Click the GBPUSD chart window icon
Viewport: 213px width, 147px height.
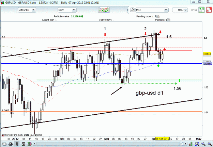[x=2, y=3]
